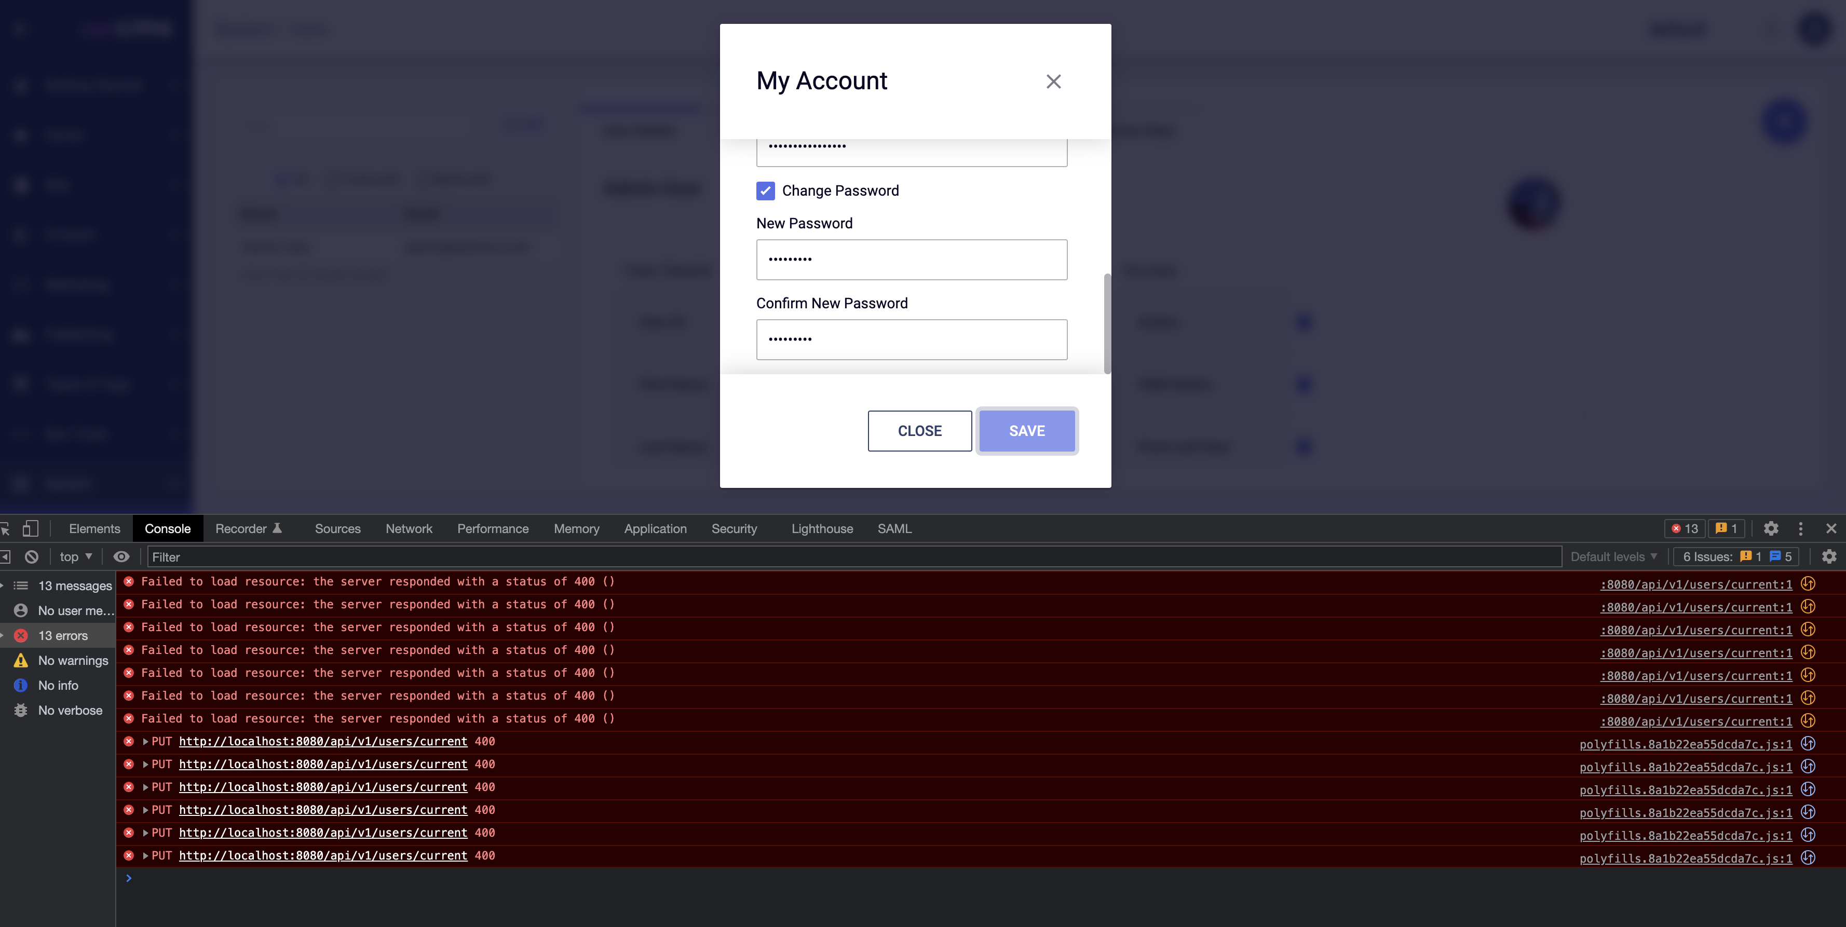Click the SAVE button in My Account dialog

[1026, 431]
